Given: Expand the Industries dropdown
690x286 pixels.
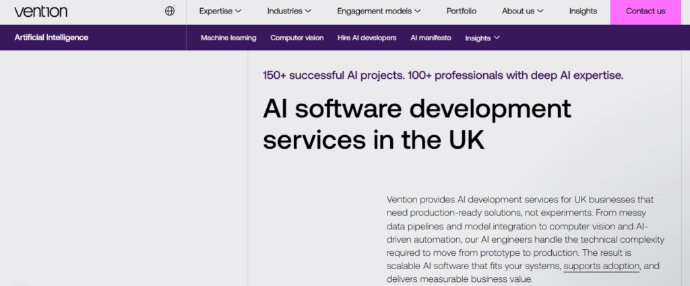Looking at the screenshot, I should click(x=289, y=11).
